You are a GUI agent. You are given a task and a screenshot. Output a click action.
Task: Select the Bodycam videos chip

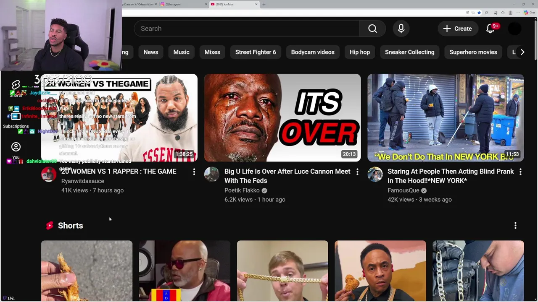point(313,52)
